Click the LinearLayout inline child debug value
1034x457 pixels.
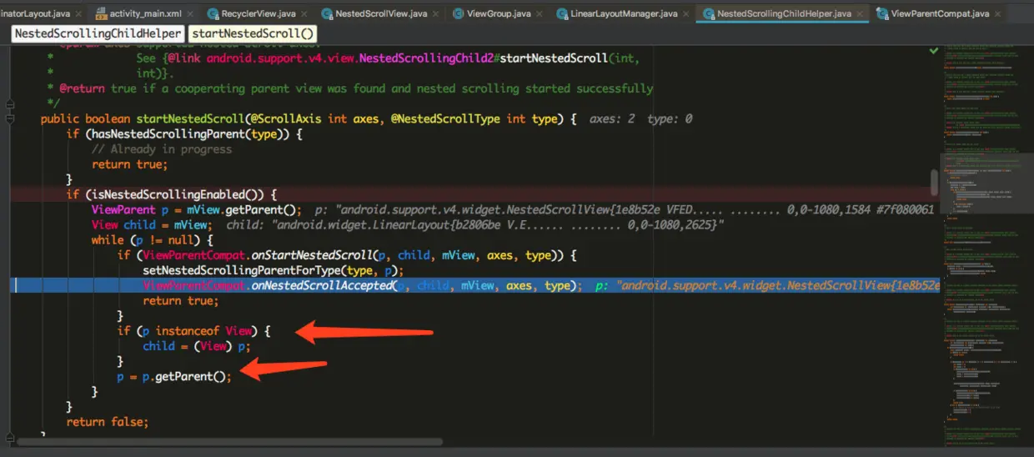(475, 224)
